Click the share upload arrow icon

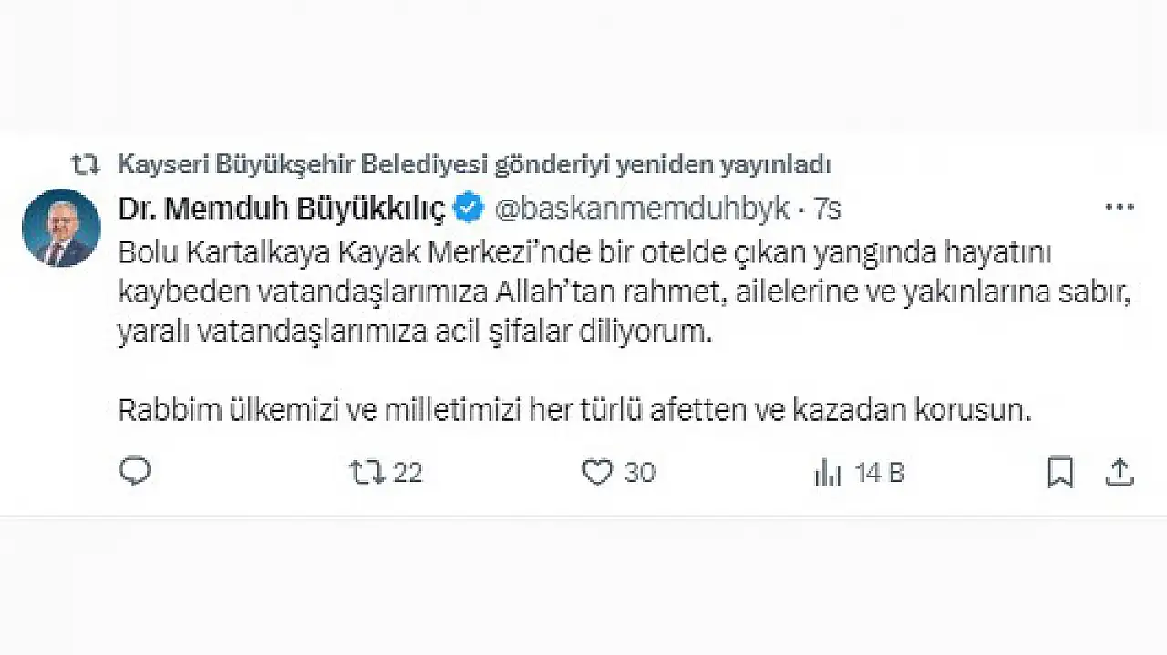pyautogui.click(x=1120, y=472)
